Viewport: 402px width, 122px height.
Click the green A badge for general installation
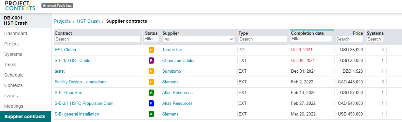[151, 114]
